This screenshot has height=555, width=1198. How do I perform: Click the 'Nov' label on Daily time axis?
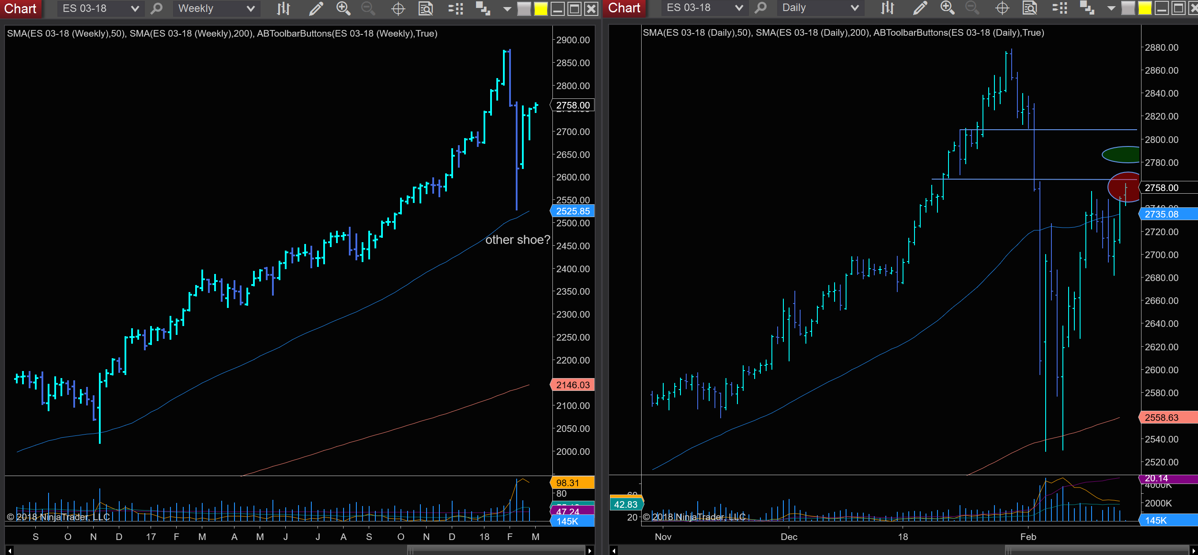point(663,537)
